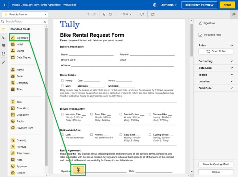
Task: Toggle the Required Field checkbox
Action: [x=200, y=35]
